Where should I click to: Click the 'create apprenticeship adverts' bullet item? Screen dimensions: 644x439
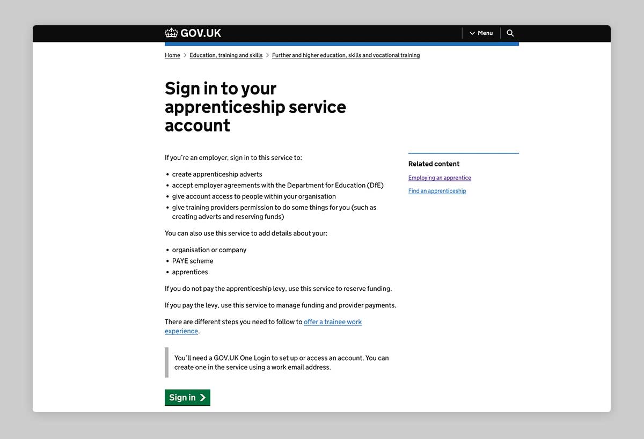(x=217, y=174)
